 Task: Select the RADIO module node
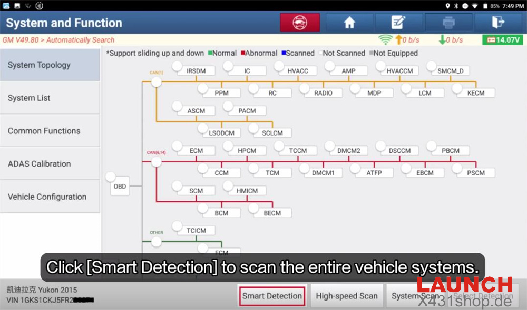click(323, 93)
